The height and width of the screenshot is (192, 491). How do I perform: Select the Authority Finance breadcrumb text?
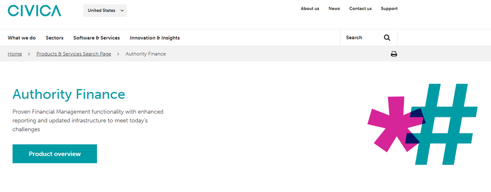tap(146, 54)
